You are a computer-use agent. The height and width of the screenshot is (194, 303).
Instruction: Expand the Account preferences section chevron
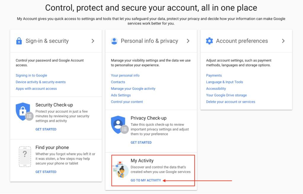[x=283, y=41]
